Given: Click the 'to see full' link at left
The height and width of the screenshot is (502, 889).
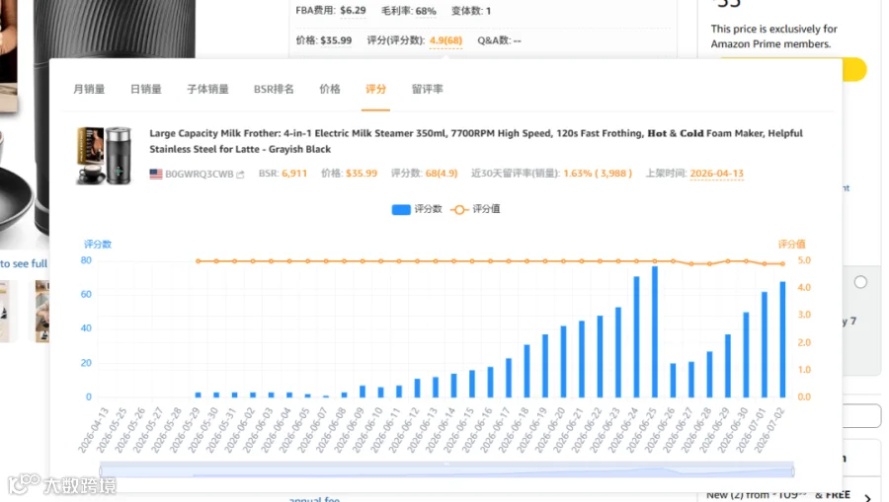Looking at the screenshot, I should pyautogui.click(x=24, y=263).
